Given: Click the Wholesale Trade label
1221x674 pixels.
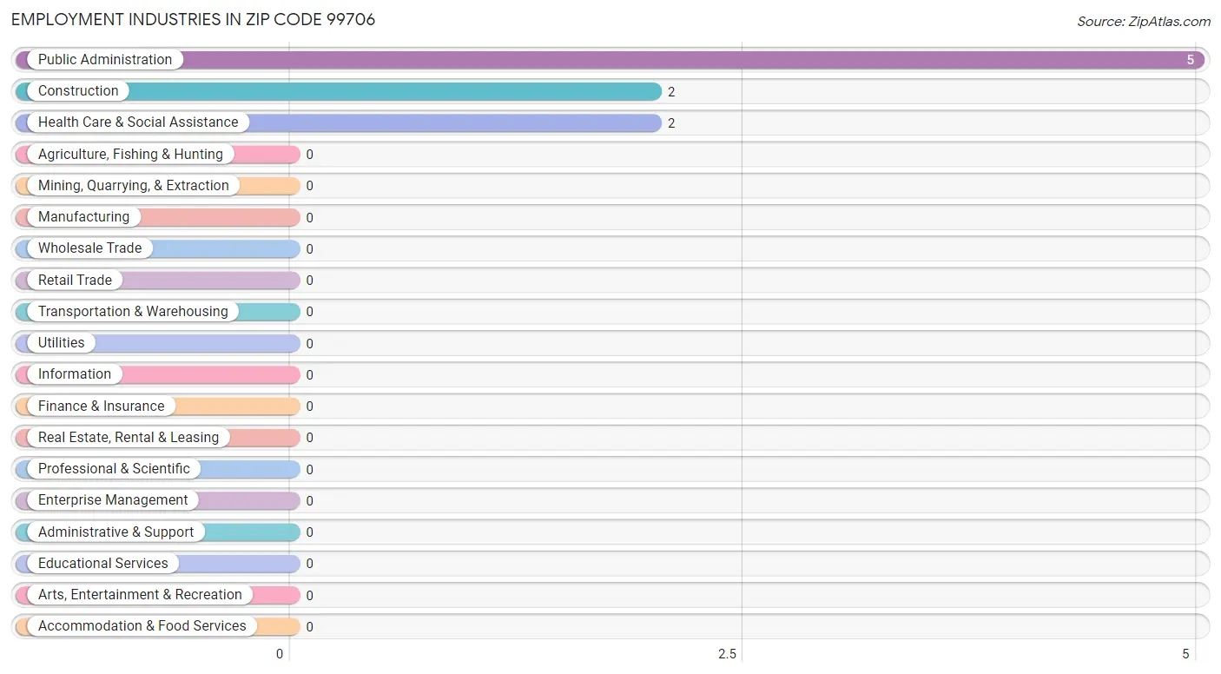Looking at the screenshot, I should [89, 248].
